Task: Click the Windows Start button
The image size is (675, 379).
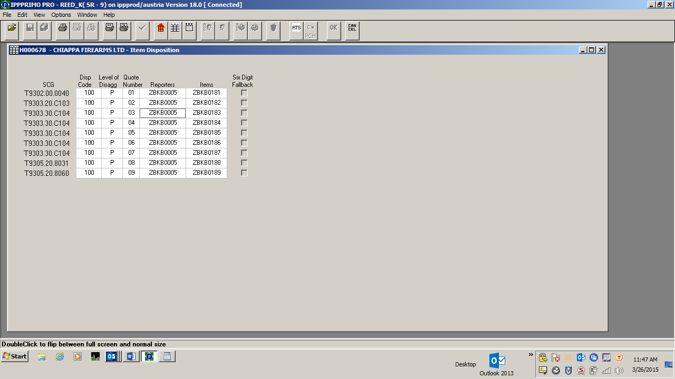Action: click(x=15, y=356)
